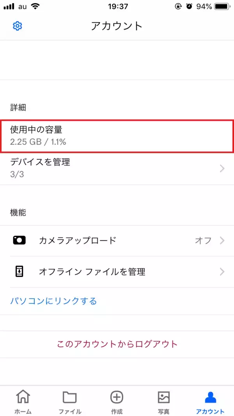
Task: Tap the 使用中の容量 storage usage row
Action: click(x=117, y=136)
